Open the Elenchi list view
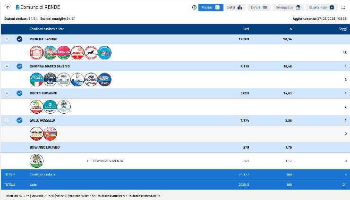Screen dimensions: 350x200 (259, 8)
